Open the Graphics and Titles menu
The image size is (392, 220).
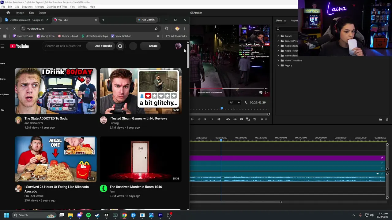click(x=57, y=6)
